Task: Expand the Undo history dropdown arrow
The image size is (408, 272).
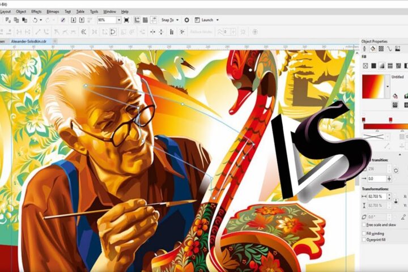Action: pyautogui.click(x=41, y=20)
